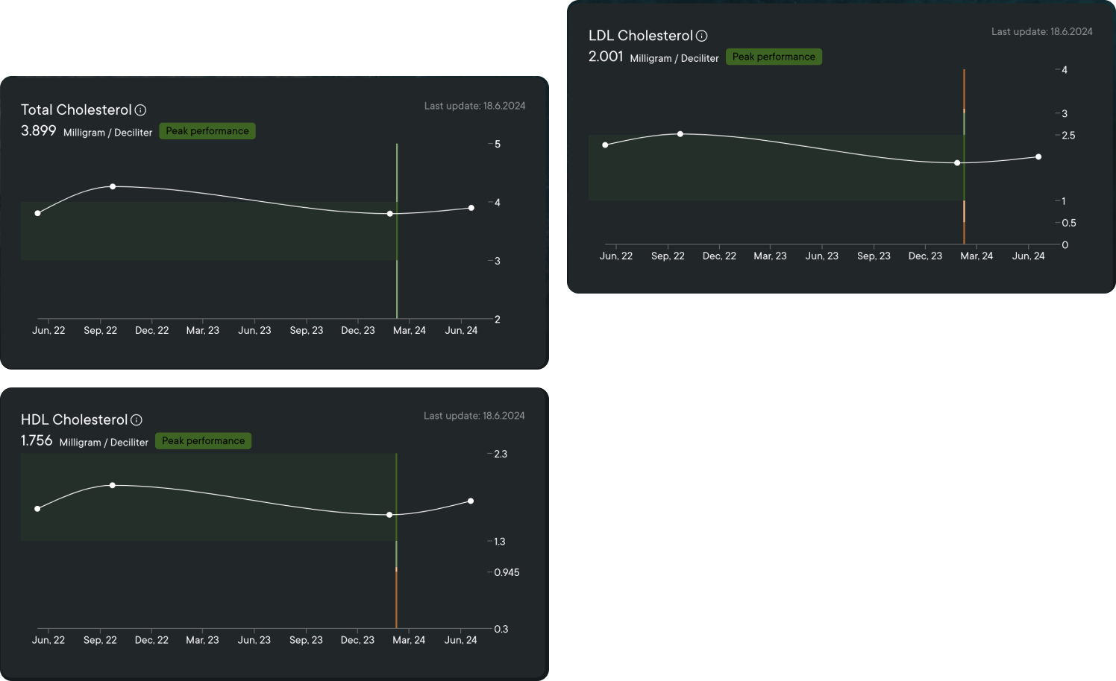Click Last update date on LDL Cholesterol card
Viewport: 1116px width, 681px height.
1041,31
